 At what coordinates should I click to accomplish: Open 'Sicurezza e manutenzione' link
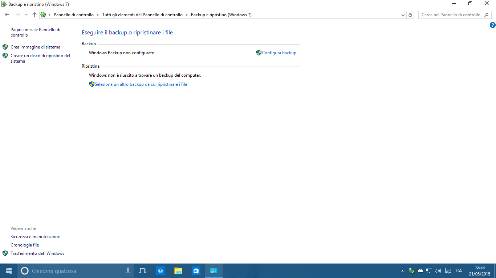click(35, 237)
